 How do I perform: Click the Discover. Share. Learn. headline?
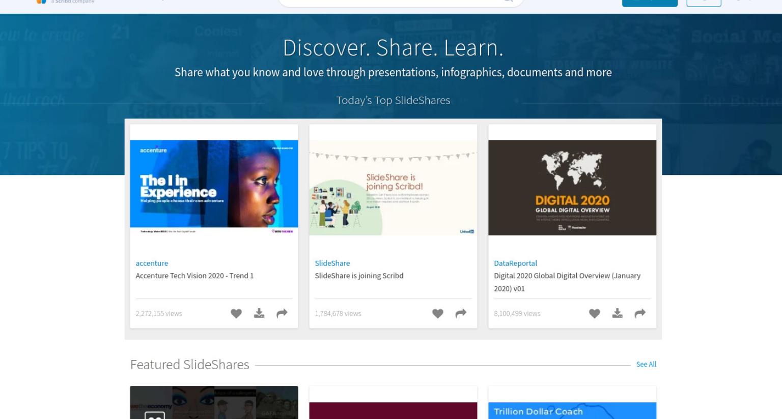[x=393, y=48]
